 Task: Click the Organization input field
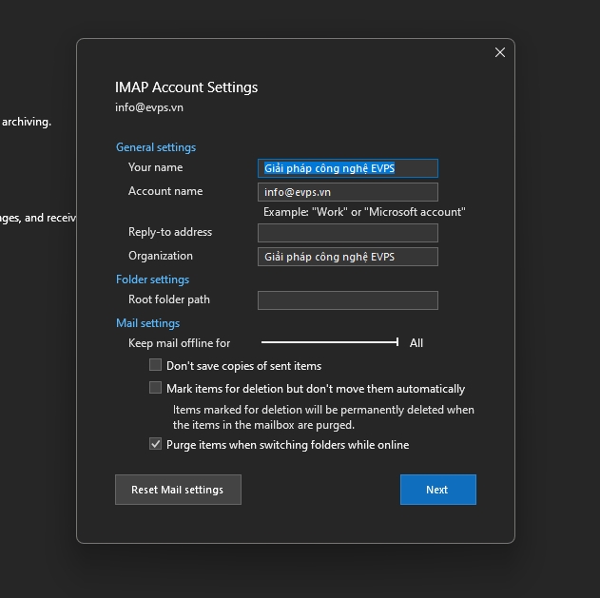click(x=347, y=257)
